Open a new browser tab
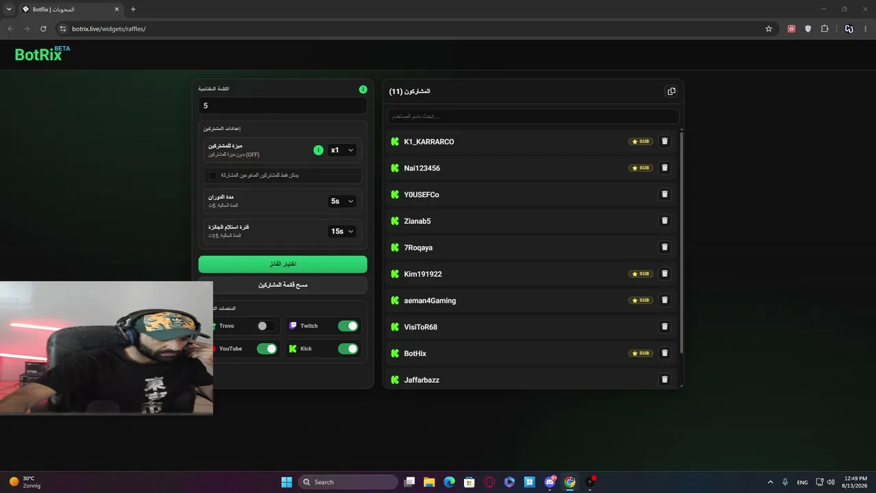 pos(133,10)
